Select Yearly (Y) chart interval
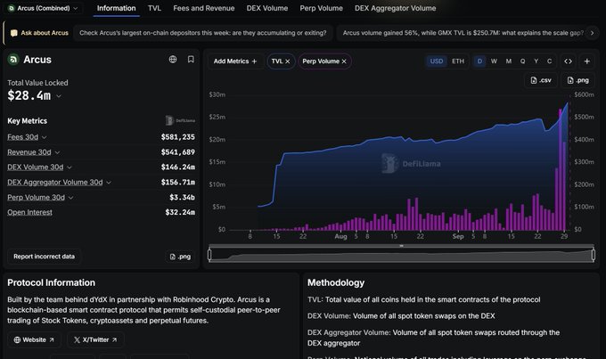 (536, 61)
